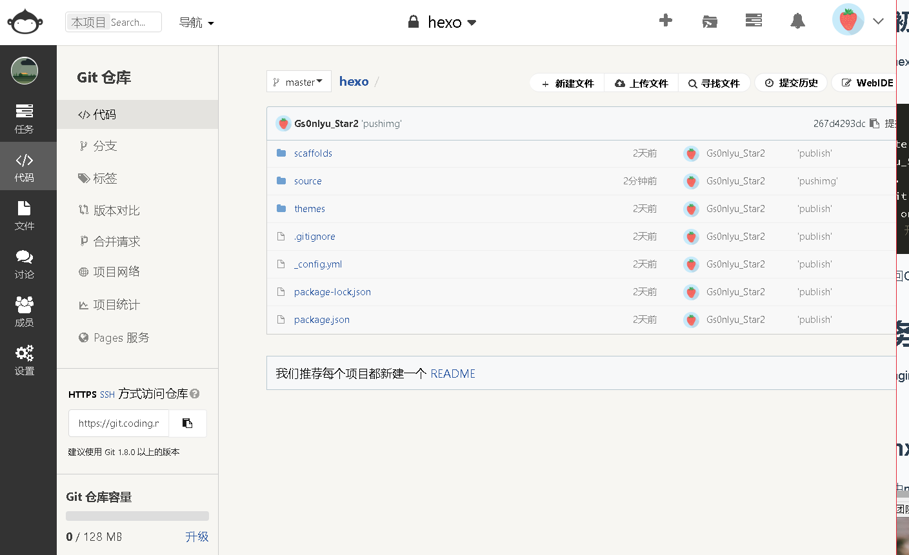Open Tasks (任务) in the left sidebar
This screenshot has height=555, width=909.
click(25, 118)
